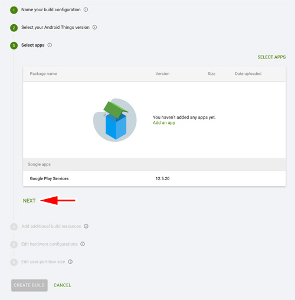Open the Select your Android Things version step
295x300 pixels.
coord(55,27)
